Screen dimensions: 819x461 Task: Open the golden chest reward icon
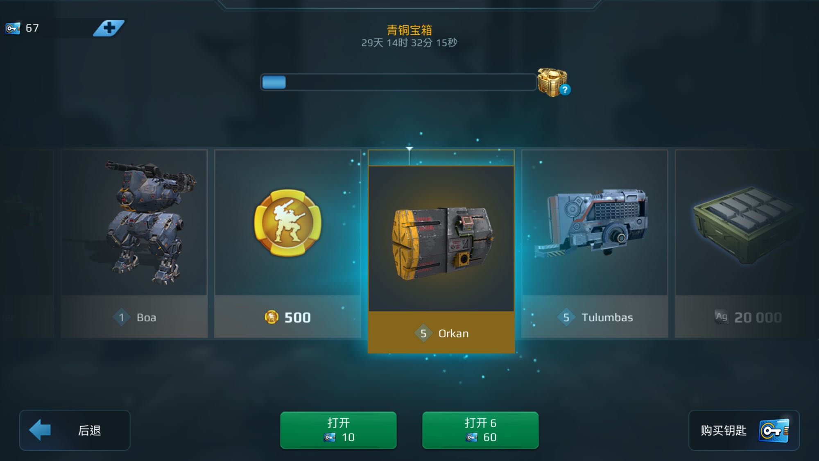click(552, 82)
